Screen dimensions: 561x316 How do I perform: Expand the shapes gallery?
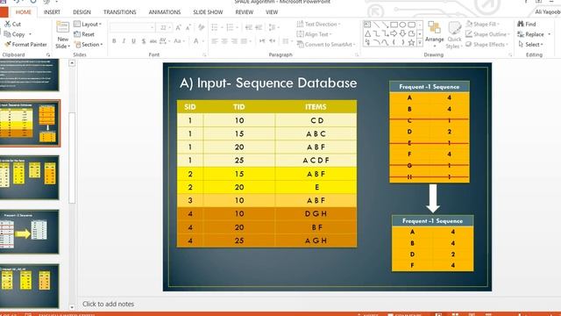[420, 43]
